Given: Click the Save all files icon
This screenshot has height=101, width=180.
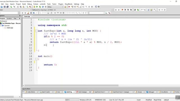Looking at the screenshot, I should click(7, 7).
